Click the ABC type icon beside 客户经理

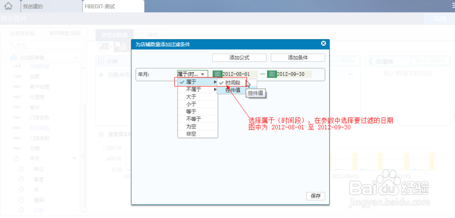(17, 87)
